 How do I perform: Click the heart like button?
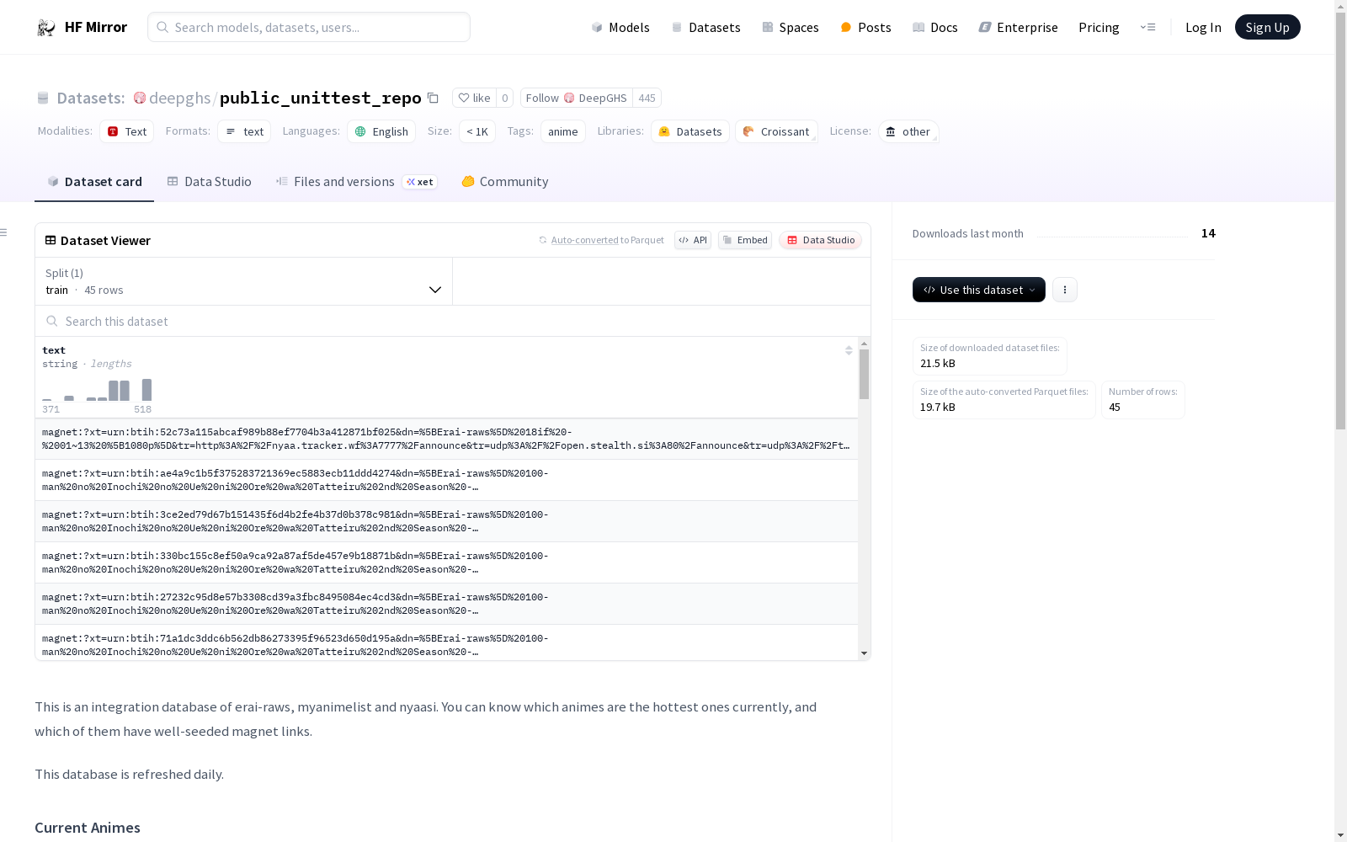(474, 98)
